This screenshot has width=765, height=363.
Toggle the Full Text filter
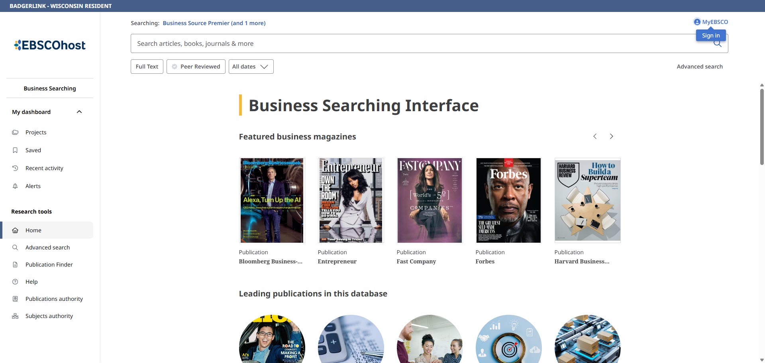tap(147, 67)
